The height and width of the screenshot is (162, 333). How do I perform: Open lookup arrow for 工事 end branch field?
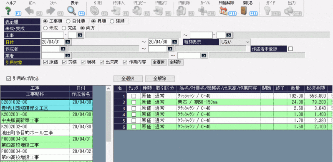(x=229, y=35)
